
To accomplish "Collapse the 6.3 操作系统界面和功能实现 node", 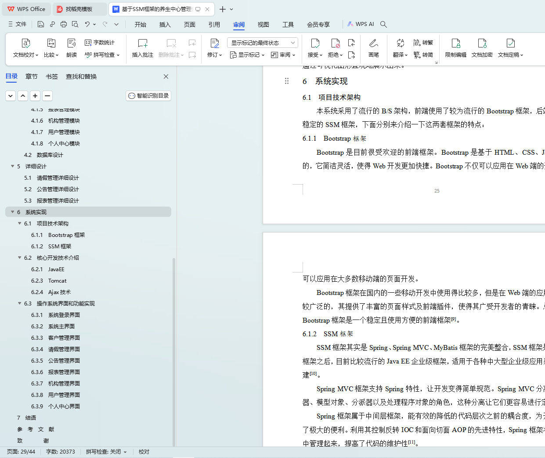I will click(x=20, y=303).
